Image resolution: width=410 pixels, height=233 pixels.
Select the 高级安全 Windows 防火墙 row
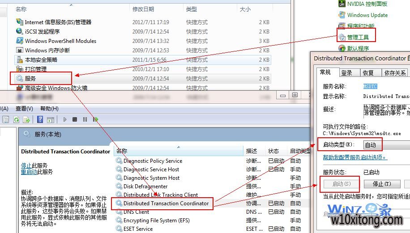pos(142,87)
